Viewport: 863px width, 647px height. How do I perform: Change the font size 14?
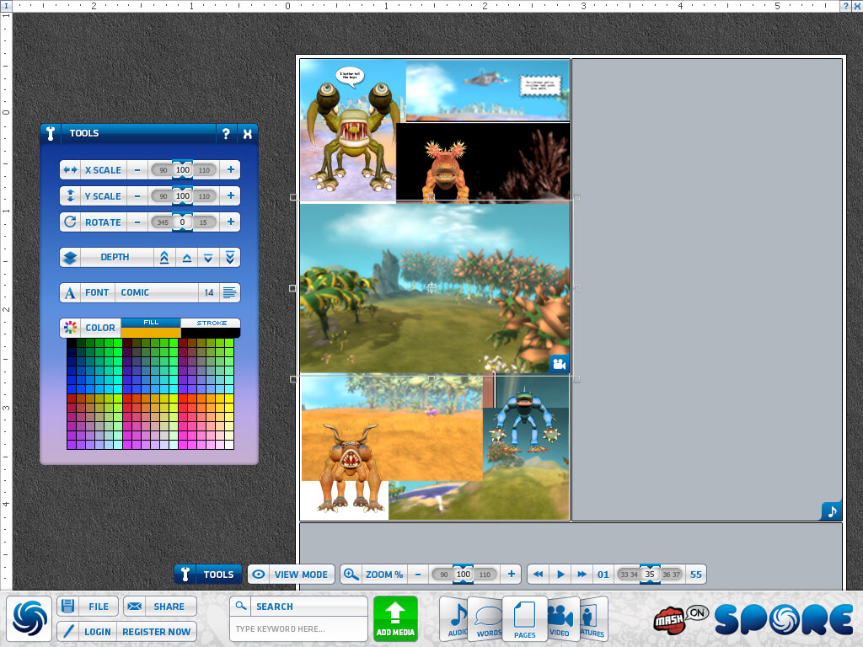click(209, 292)
